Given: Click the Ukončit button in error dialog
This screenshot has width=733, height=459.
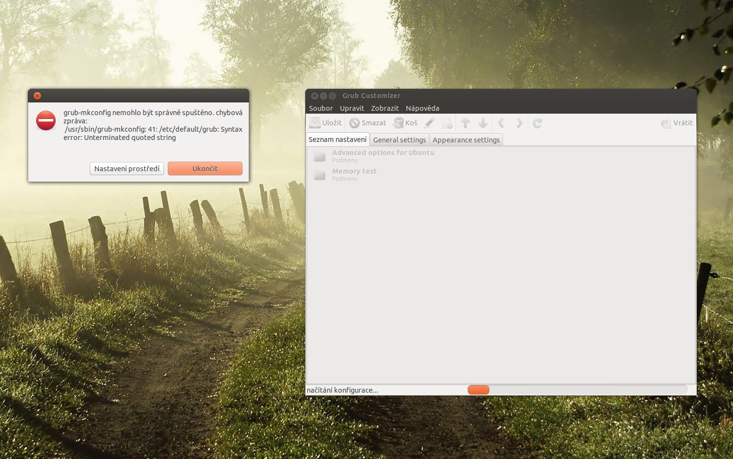Looking at the screenshot, I should point(205,169).
